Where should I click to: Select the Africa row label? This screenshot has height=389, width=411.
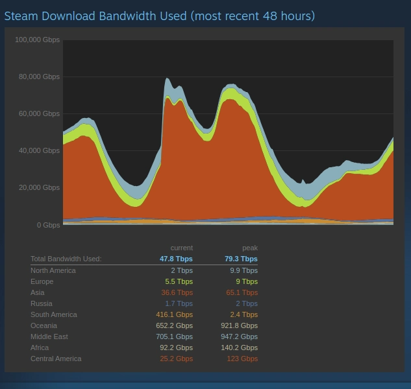[x=40, y=348]
